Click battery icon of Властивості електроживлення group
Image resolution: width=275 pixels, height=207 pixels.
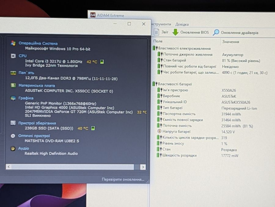click(155, 48)
